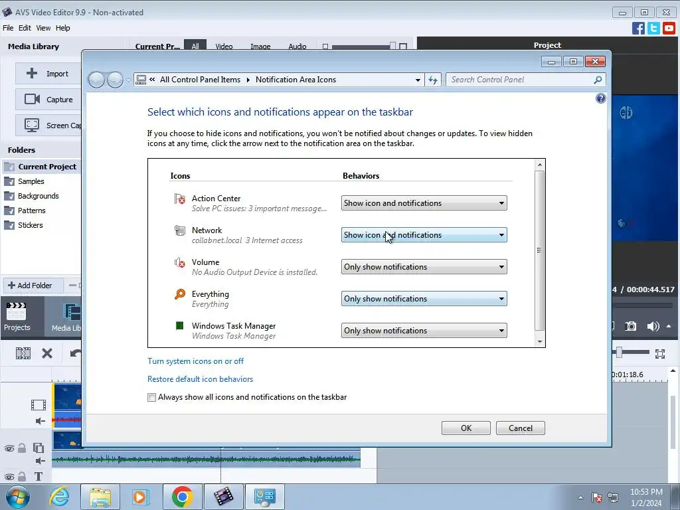Open Network behavior dropdown
The height and width of the screenshot is (510, 680).
pyautogui.click(x=424, y=235)
